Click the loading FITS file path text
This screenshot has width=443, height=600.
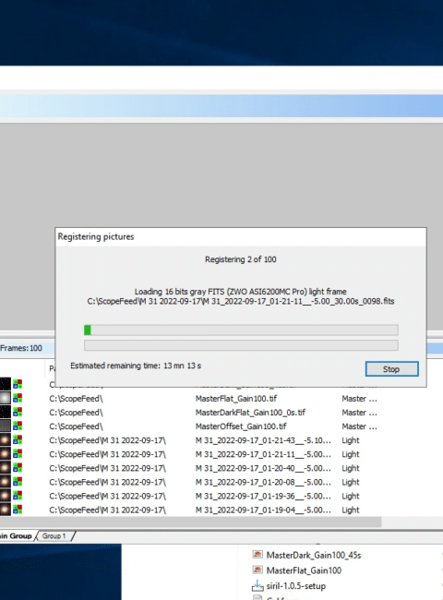[x=241, y=301]
